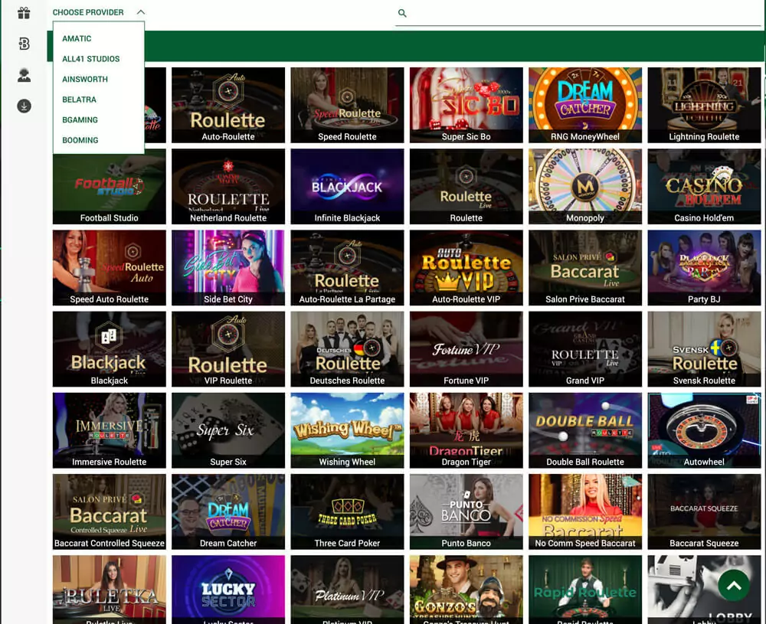Click the green scroll-to-top arrow button
The image size is (766, 624).
coord(733,586)
